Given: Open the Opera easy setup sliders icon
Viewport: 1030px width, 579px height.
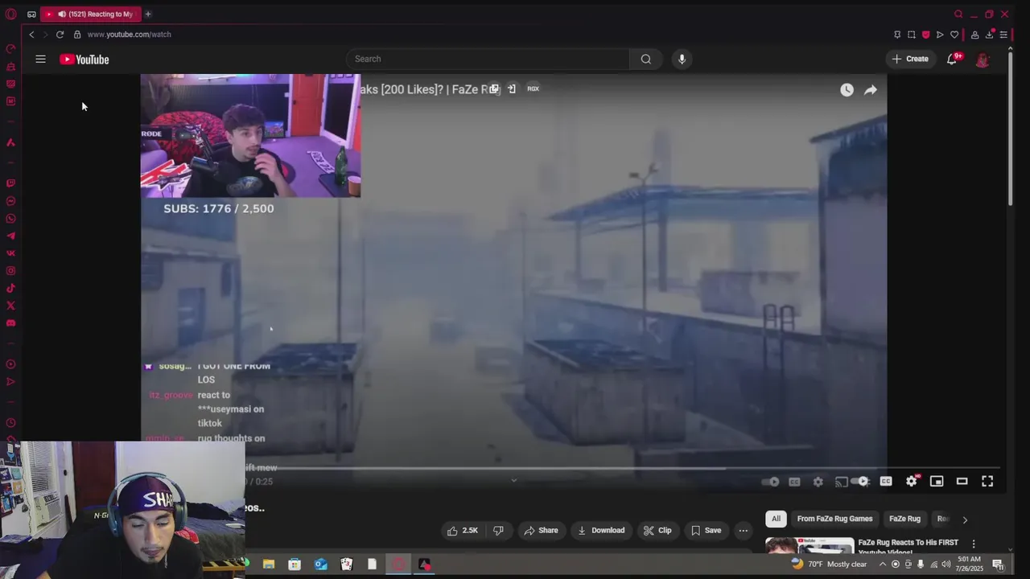Looking at the screenshot, I should [x=1003, y=35].
